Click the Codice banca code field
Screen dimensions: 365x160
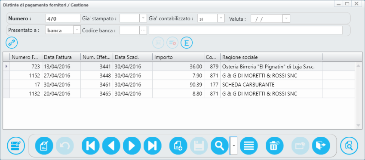[x=130, y=30]
